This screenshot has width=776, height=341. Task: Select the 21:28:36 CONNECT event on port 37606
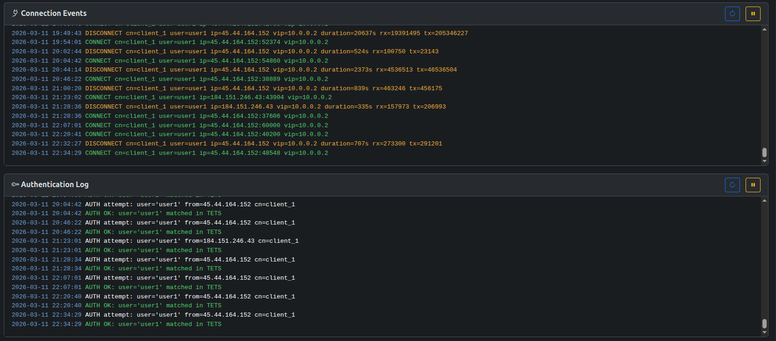point(170,116)
